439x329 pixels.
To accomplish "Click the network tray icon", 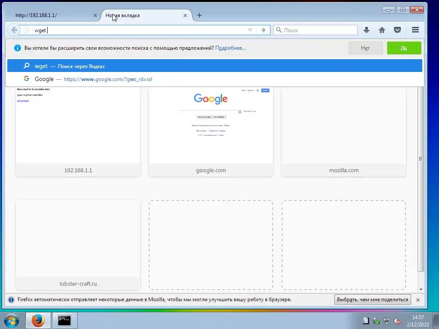I will click(387, 321).
